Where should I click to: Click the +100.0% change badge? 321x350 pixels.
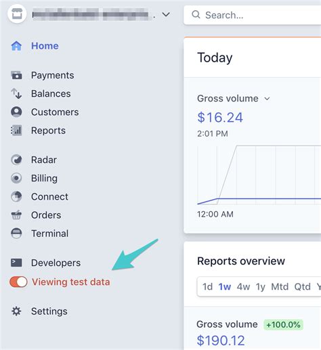[x=283, y=325]
